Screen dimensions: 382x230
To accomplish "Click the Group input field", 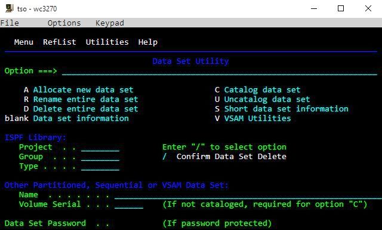I will pos(100,157).
